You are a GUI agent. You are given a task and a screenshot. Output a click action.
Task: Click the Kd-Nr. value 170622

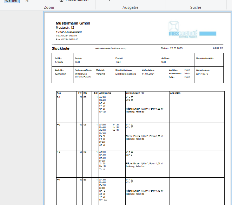click(59, 62)
